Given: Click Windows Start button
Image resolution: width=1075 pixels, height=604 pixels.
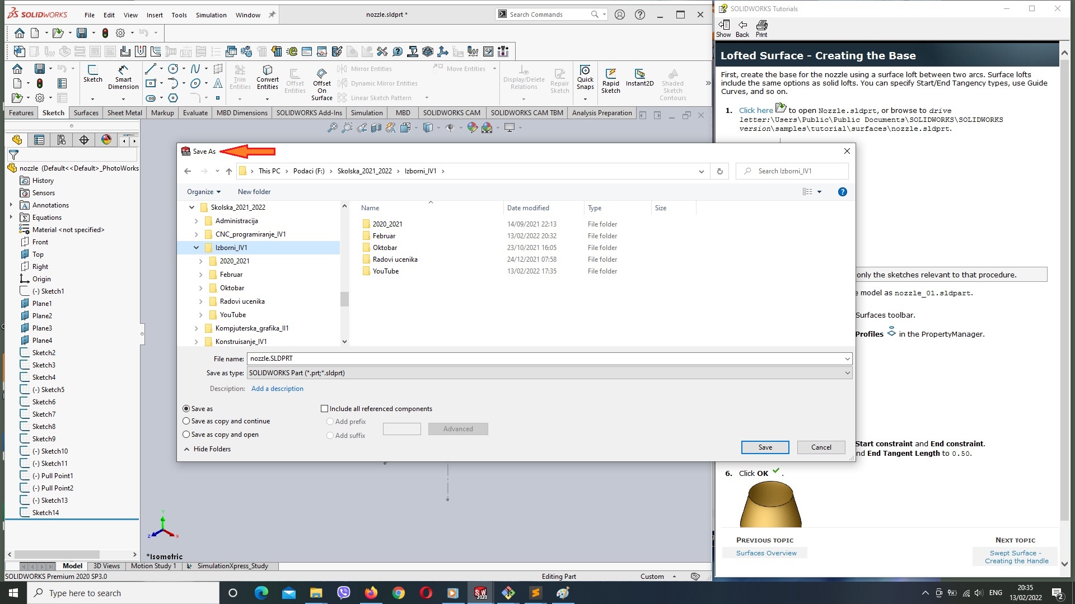Looking at the screenshot, I should point(13,593).
